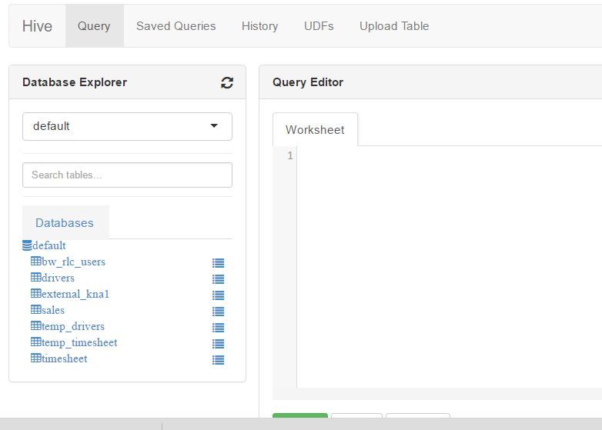
Task: Show columns icon for temp_timesheet
Action: 218,343
